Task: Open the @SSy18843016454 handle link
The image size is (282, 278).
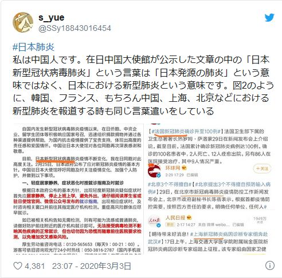Action: (75, 29)
